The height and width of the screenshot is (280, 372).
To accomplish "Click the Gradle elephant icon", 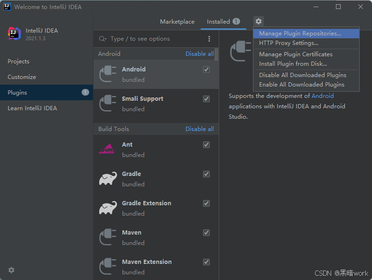I will (108, 179).
